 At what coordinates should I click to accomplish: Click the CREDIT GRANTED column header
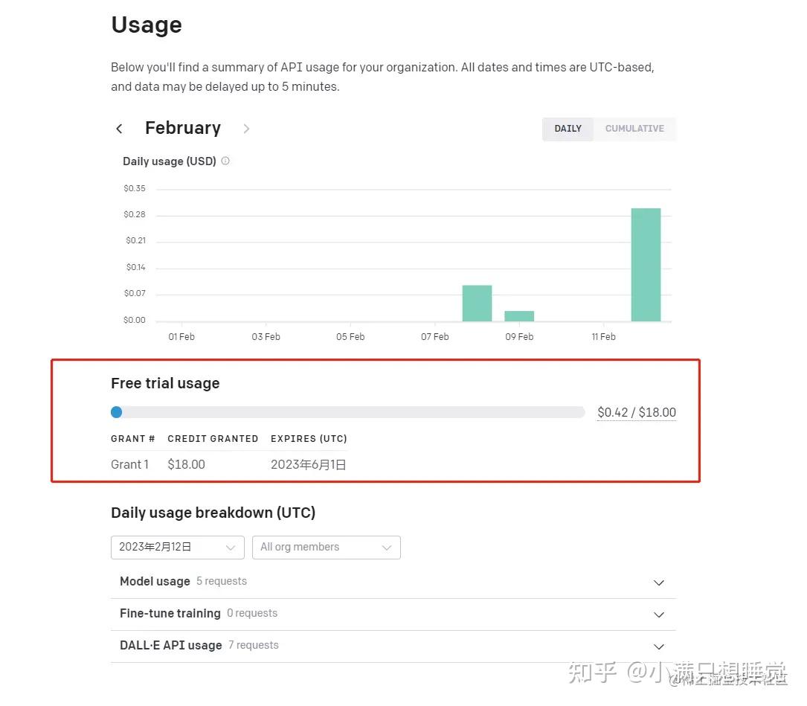pyautogui.click(x=213, y=439)
